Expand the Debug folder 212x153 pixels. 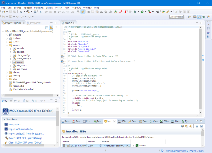(7, 76)
